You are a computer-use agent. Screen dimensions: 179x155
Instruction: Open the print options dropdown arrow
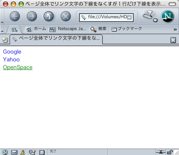tap(155, 20)
